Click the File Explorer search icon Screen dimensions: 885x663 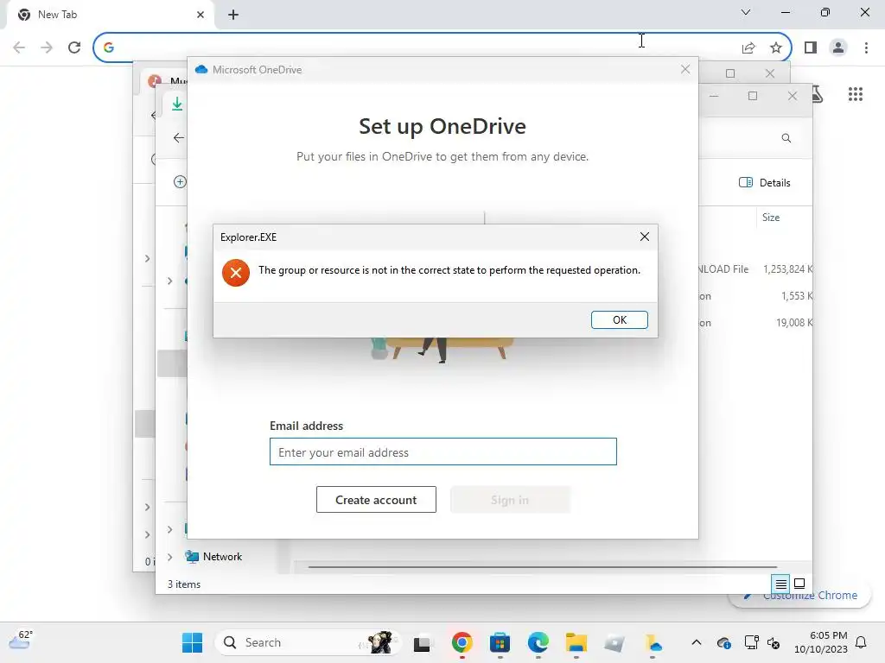(786, 138)
